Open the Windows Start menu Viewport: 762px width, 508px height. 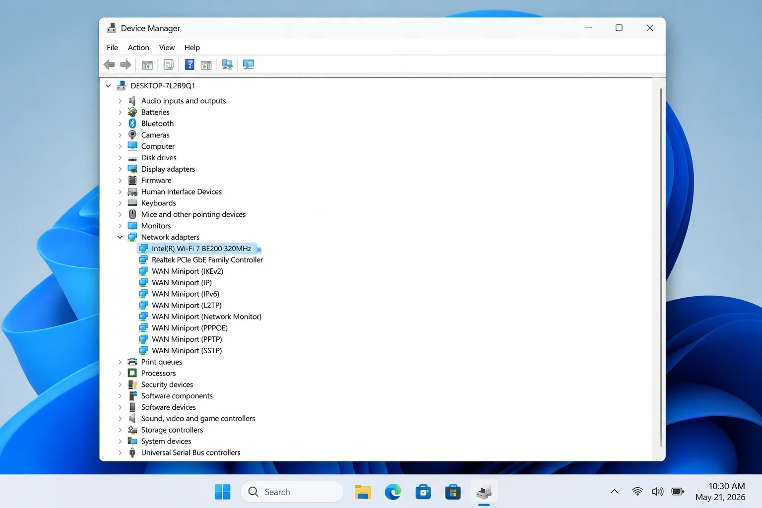pos(222,492)
